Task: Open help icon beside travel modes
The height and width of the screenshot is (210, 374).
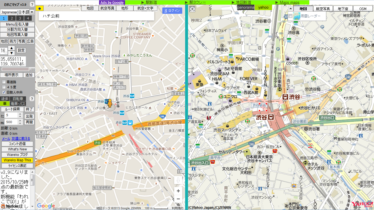Action: 32,99
